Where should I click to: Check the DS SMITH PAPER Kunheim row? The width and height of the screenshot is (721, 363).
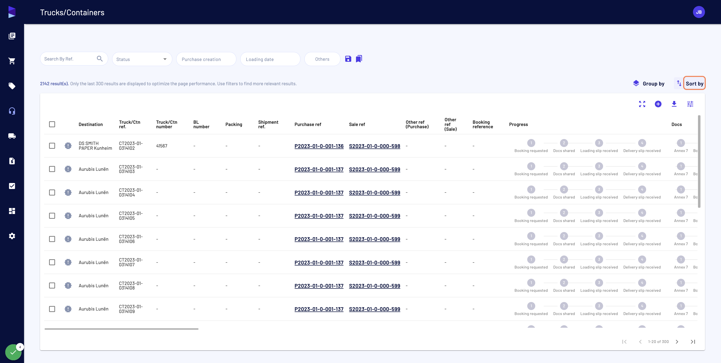pyautogui.click(x=52, y=146)
